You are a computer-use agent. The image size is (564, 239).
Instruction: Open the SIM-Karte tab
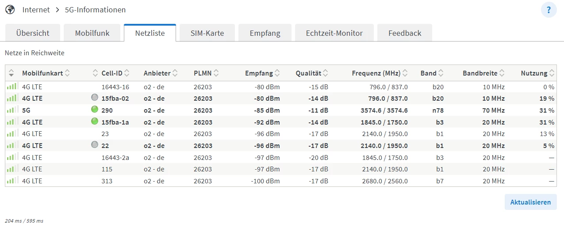pos(207,33)
